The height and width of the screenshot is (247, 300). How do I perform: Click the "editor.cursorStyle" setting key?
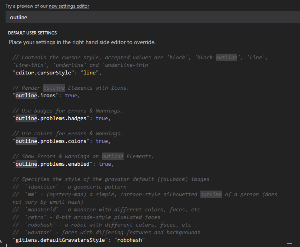pos(43,73)
